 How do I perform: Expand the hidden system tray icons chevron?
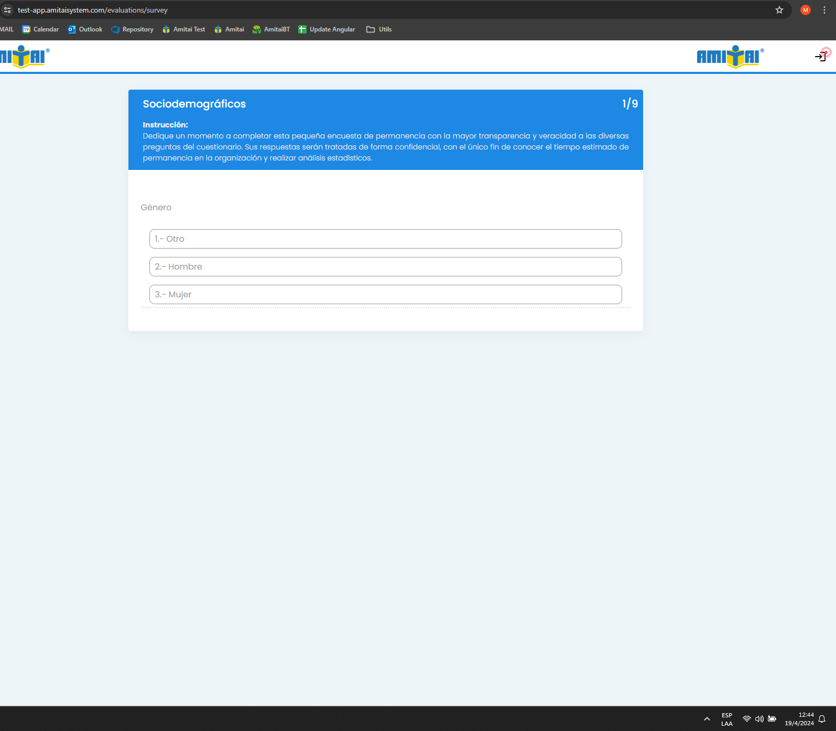click(x=707, y=719)
